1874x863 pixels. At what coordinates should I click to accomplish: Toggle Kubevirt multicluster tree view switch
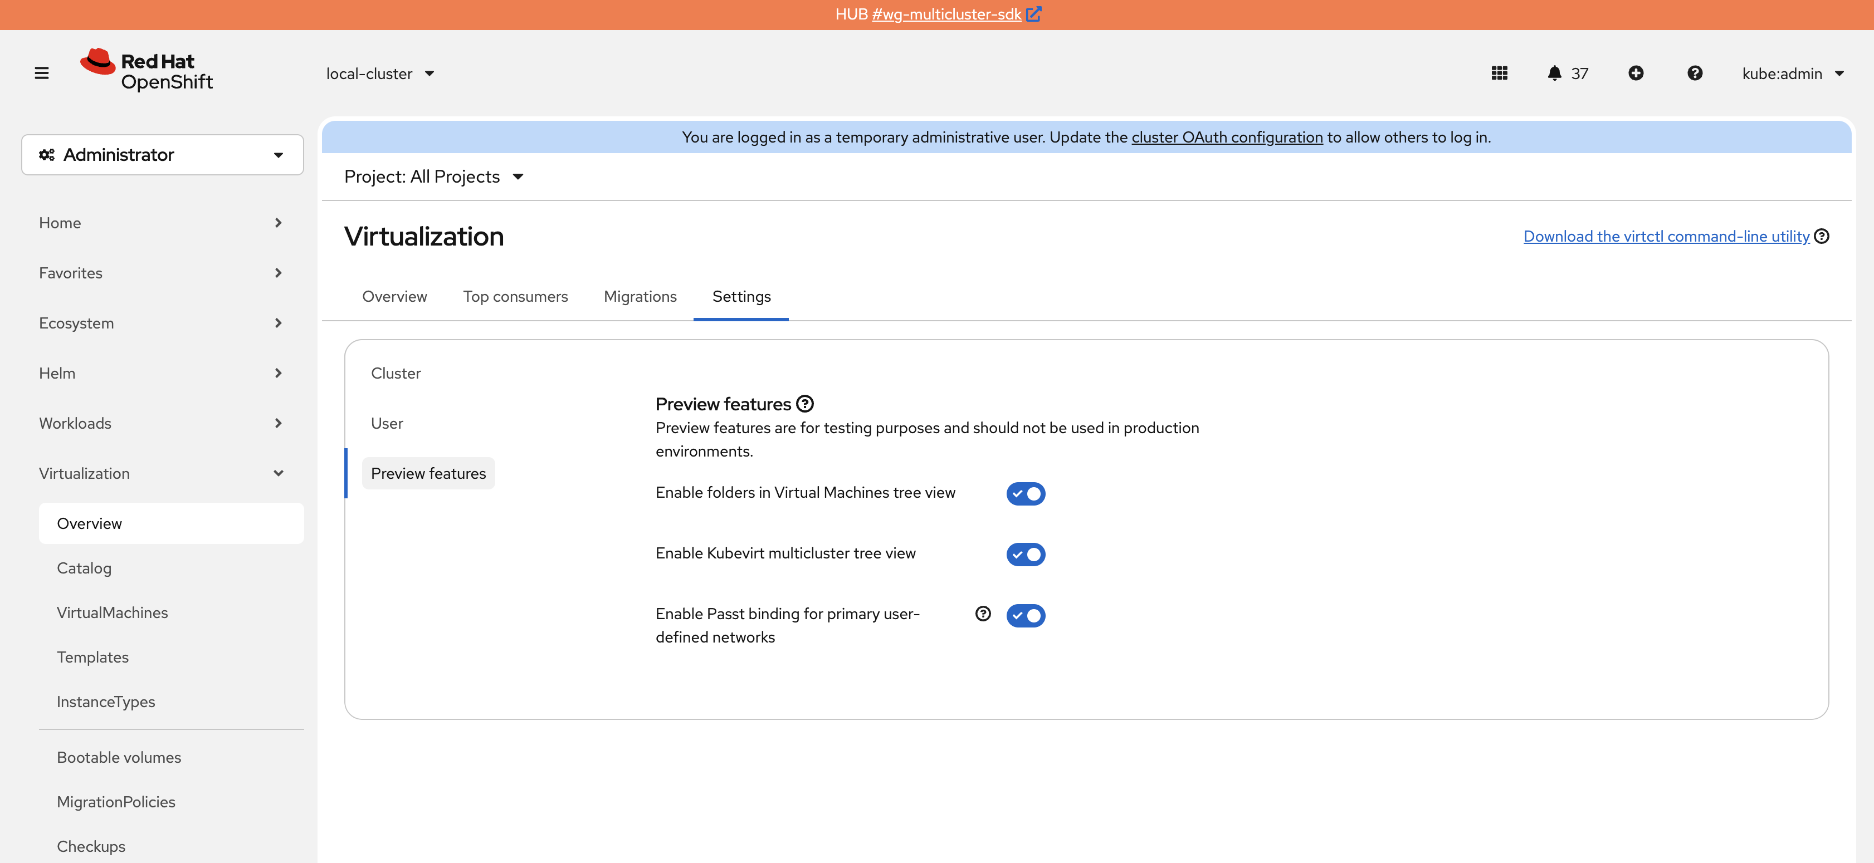[1025, 555]
